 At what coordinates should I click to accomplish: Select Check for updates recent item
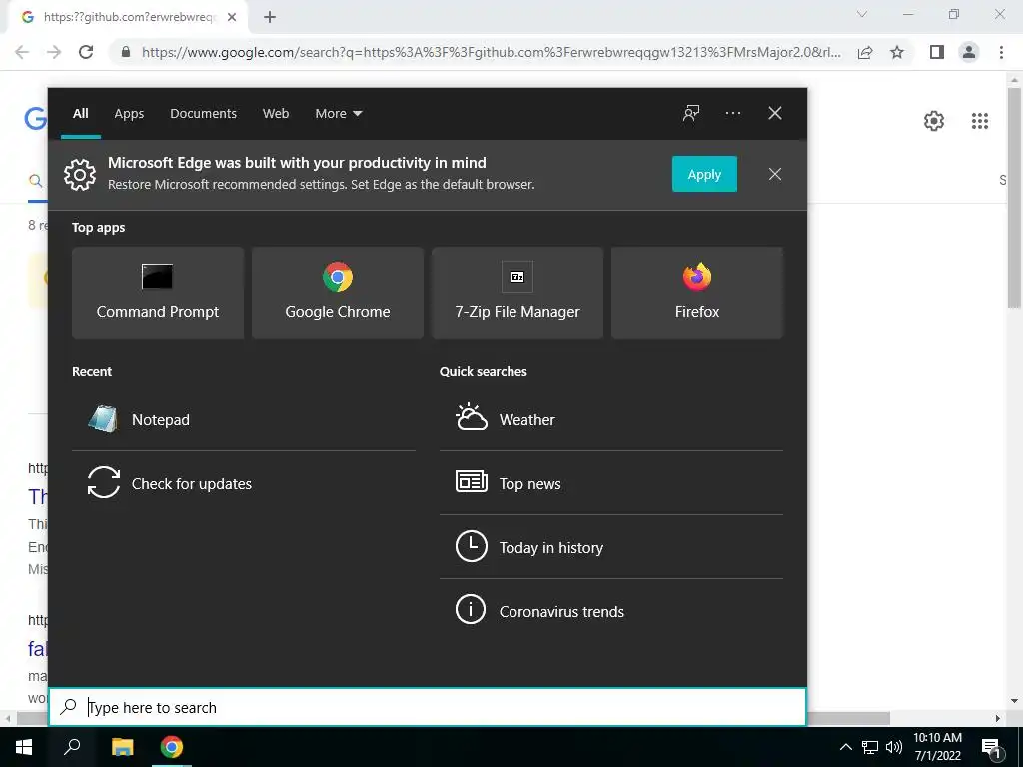coord(244,483)
